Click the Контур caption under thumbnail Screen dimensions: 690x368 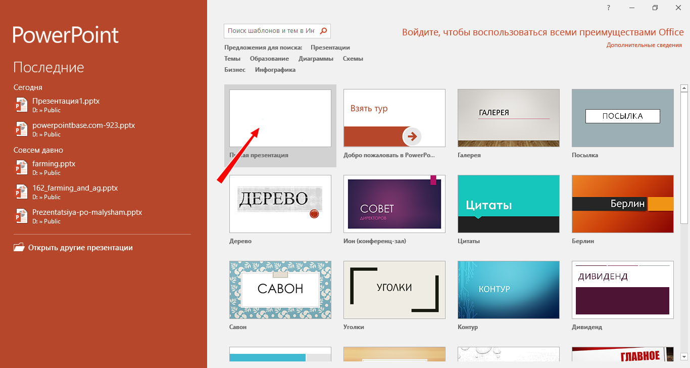coord(468,327)
